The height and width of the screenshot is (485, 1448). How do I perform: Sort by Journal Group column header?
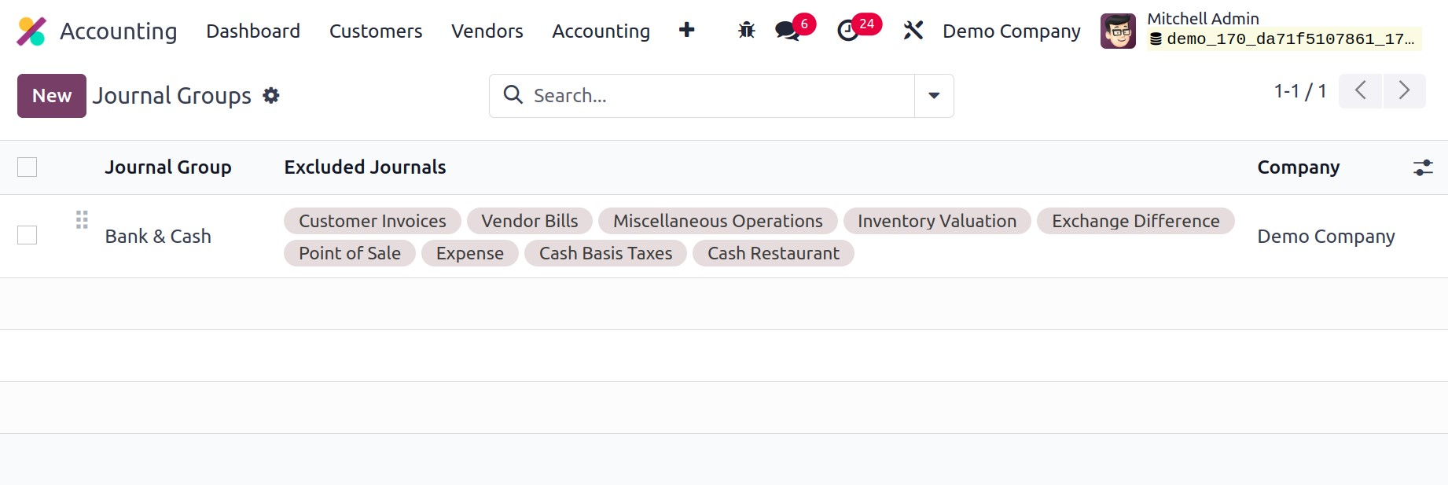pyautogui.click(x=168, y=167)
